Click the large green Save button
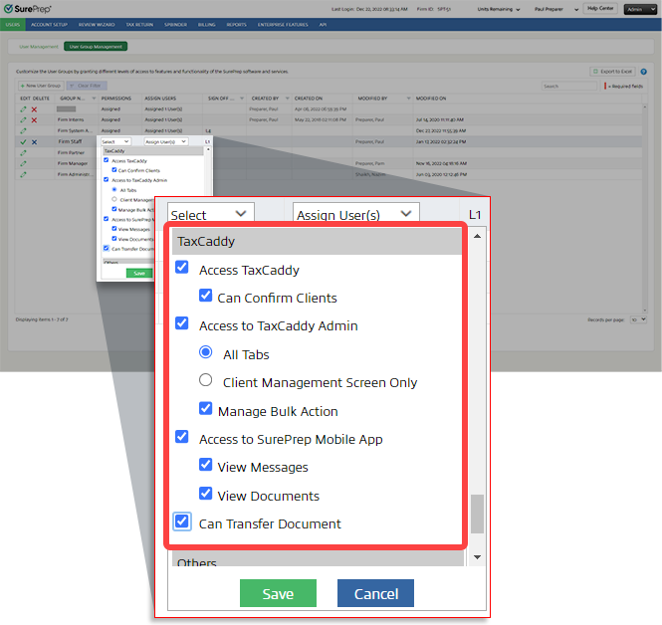 [x=278, y=593]
